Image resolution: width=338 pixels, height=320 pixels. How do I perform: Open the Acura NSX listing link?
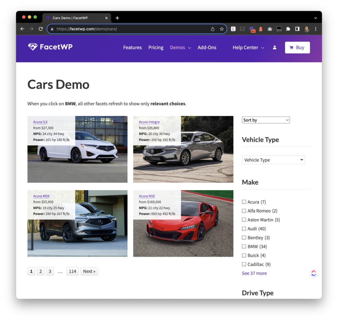pos(147,196)
